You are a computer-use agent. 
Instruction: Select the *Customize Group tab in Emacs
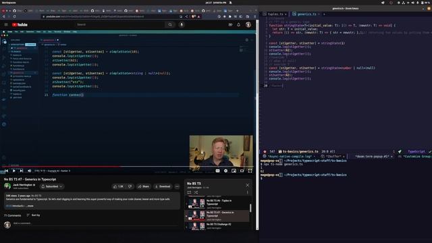pyautogui.click(x=415, y=157)
